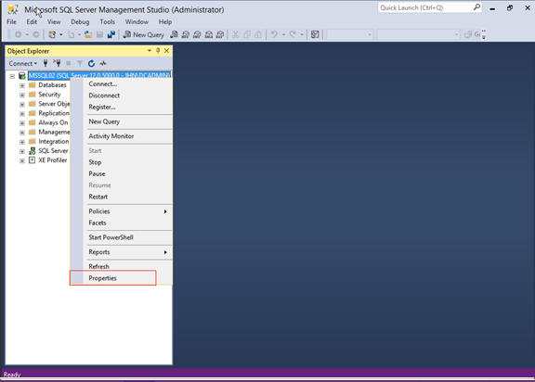Click the Quick Launch search field
This screenshot has width=535, height=382.
coord(429,7)
